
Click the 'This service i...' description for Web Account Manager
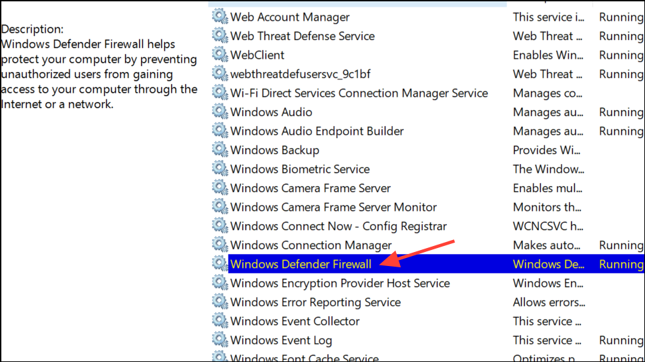pyautogui.click(x=548, y=17)
